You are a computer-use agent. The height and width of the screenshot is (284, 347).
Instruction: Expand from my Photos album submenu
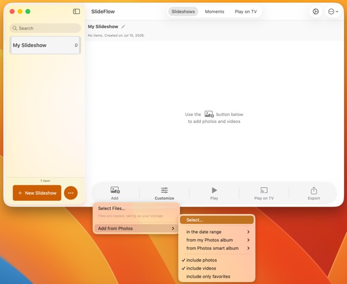click(217, 240)
